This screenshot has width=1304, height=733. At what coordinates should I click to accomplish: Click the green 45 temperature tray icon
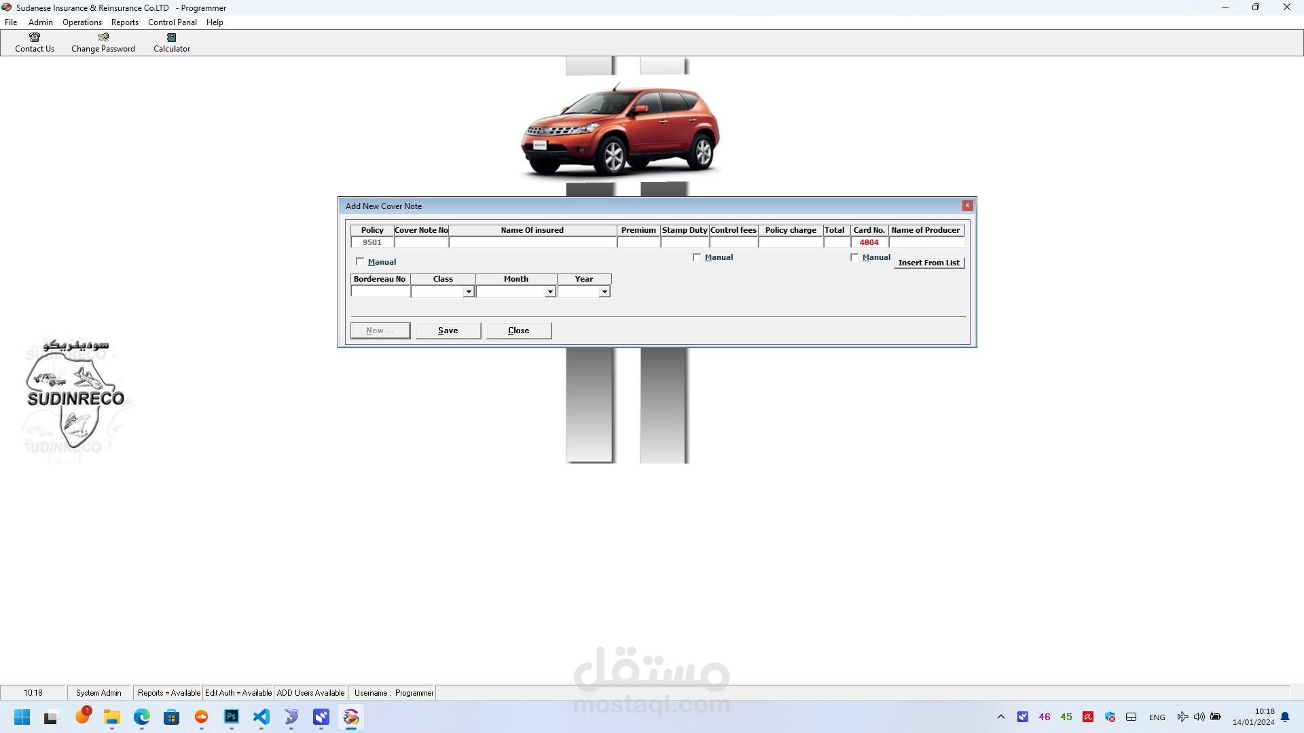(1066, 717)
